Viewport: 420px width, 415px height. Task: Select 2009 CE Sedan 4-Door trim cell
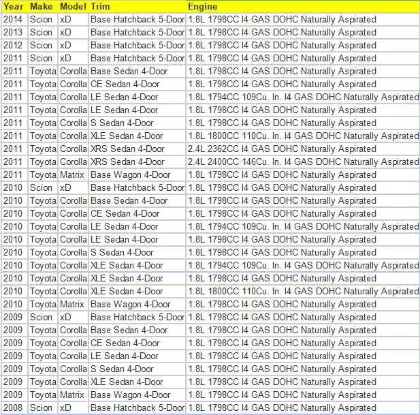[137, 343]
